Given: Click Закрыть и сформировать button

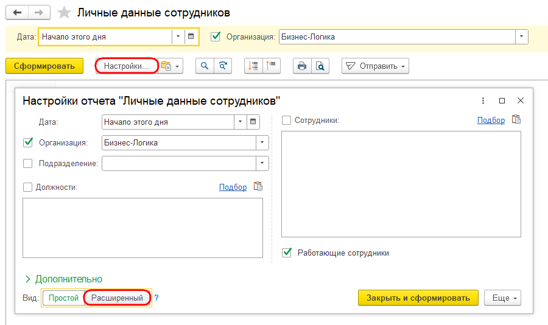Looking at the screenshot, I should 418,298.
